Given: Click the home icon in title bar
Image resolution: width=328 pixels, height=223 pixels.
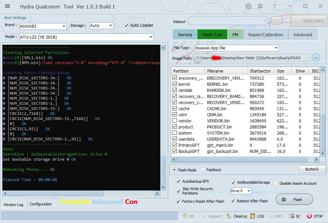Looking at the screenshot, I should pos(260,6).
